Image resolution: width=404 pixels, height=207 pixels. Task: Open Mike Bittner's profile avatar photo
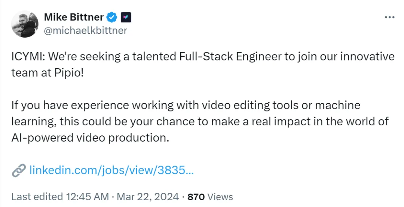pos(25,24)
